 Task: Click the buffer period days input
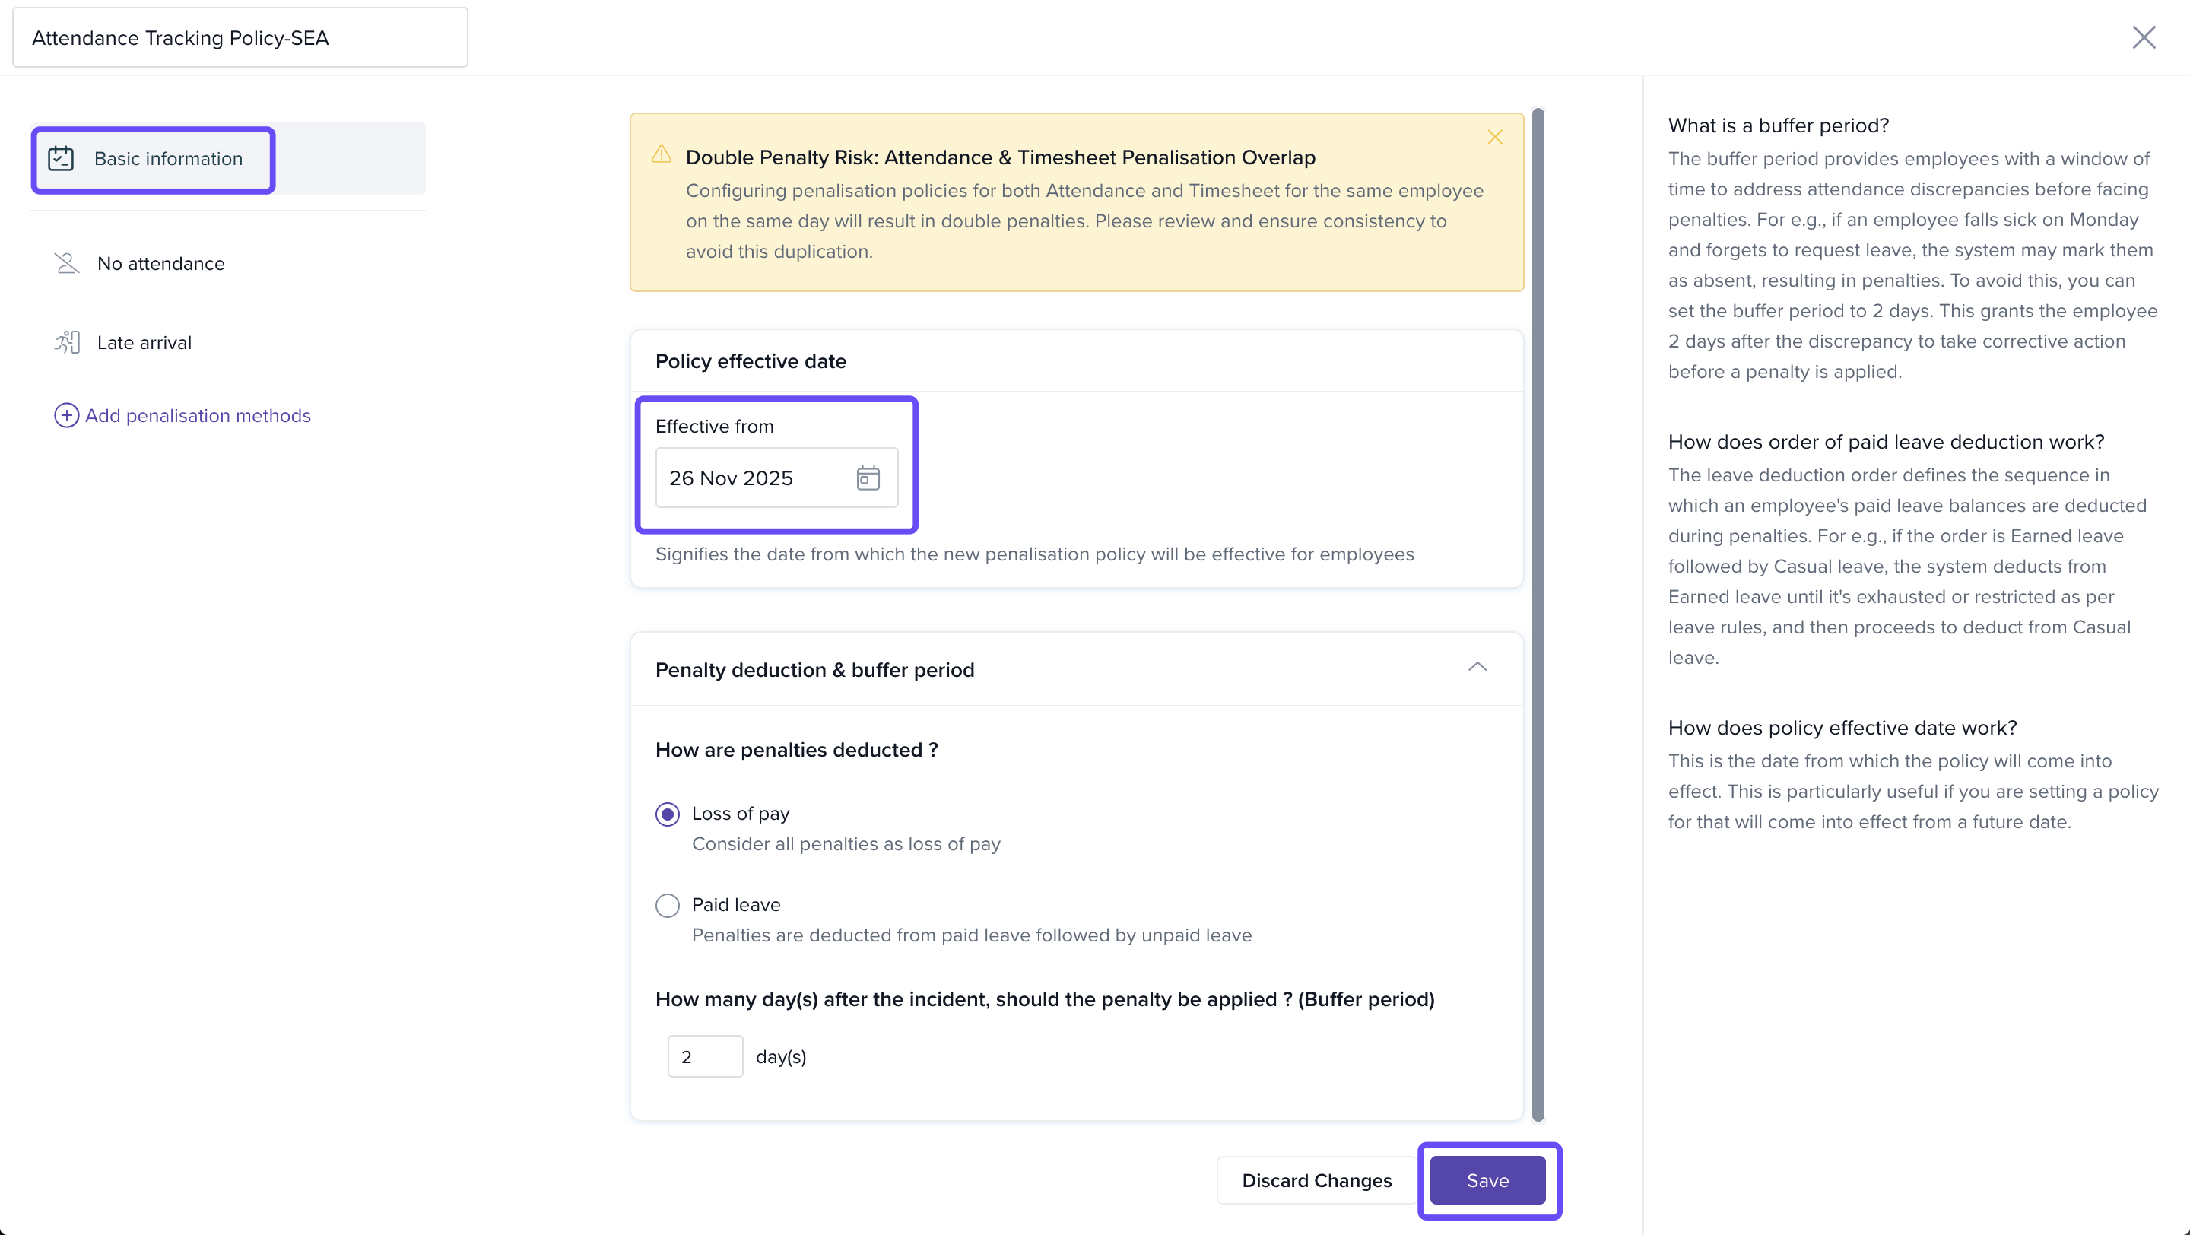(705, 1056)
